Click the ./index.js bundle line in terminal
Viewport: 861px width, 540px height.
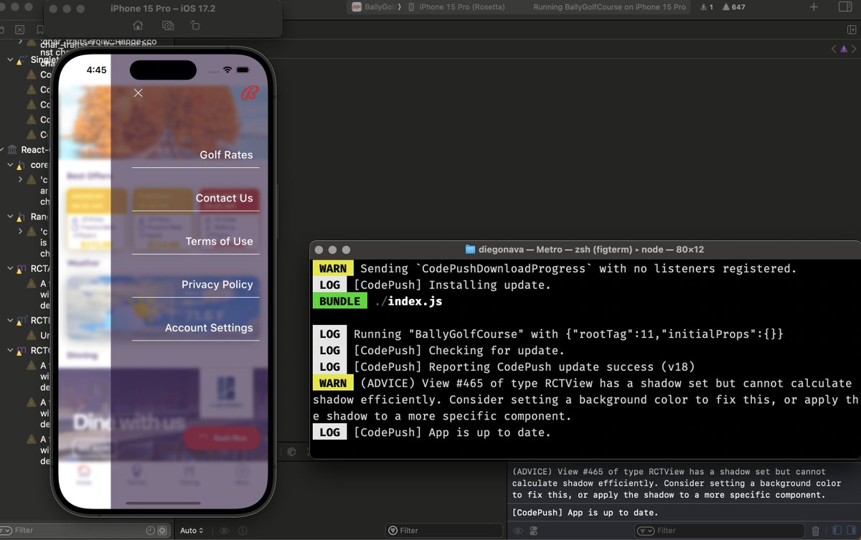tap(409, 301)
